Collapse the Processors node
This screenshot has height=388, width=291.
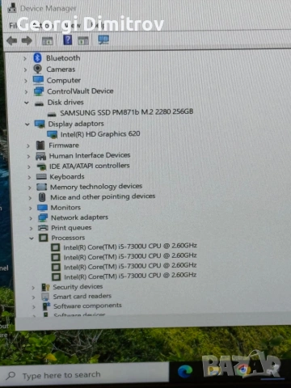click(32, 238)
